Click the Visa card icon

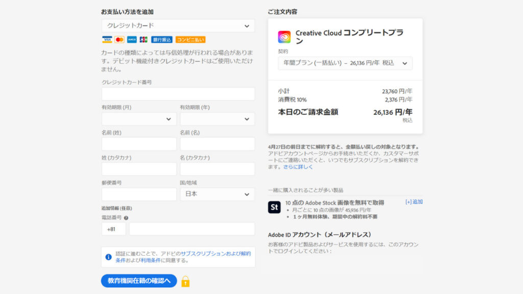point(107,40)
